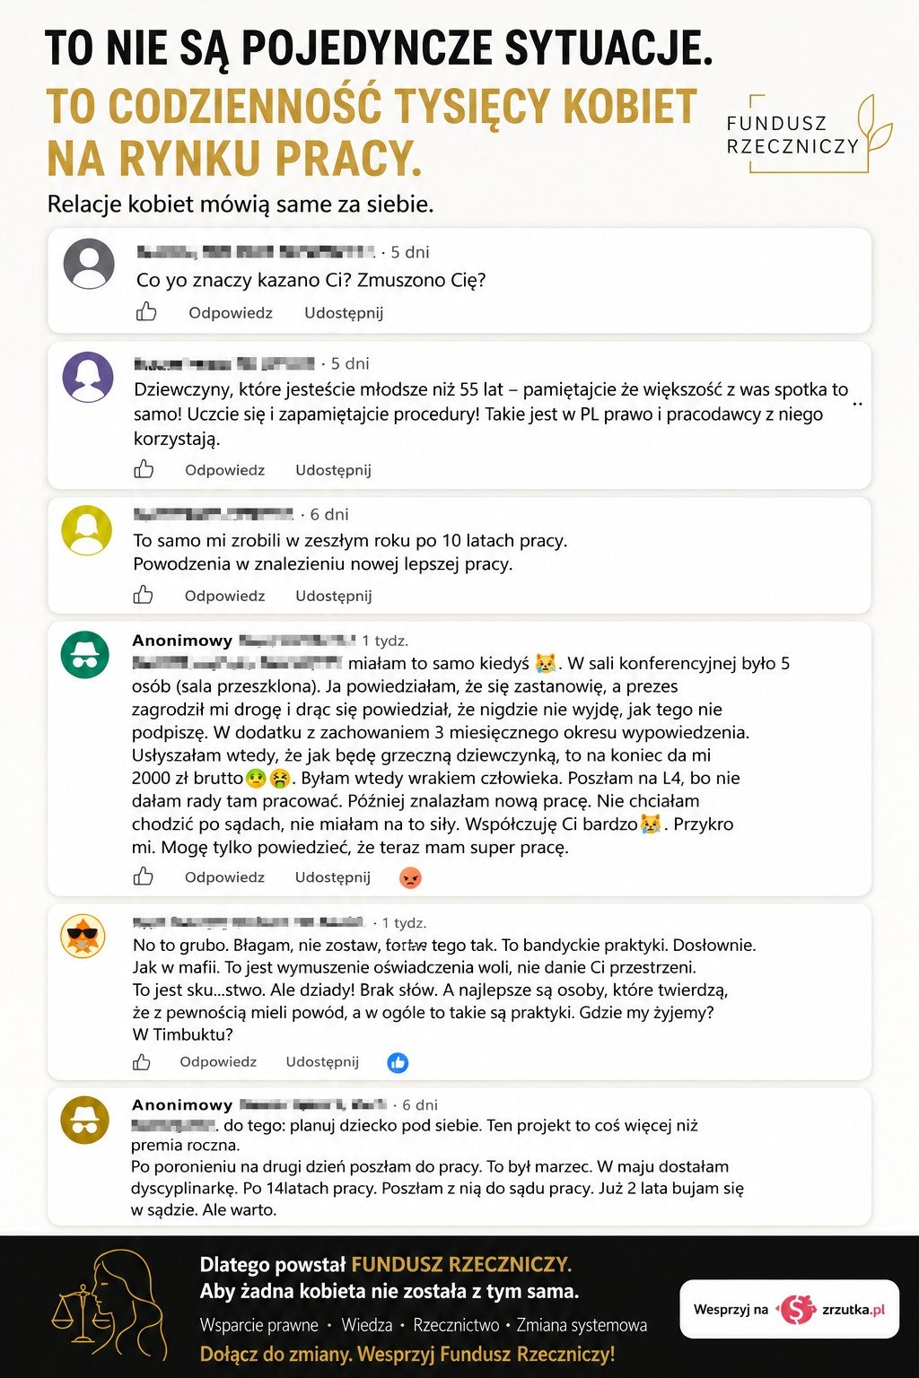
Task: Open the gray avatar of first commenter
Action: click(89, 264)
